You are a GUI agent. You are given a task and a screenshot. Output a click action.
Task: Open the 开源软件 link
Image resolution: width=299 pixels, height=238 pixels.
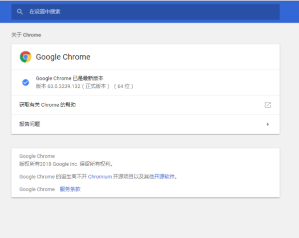tap(165, 176)
